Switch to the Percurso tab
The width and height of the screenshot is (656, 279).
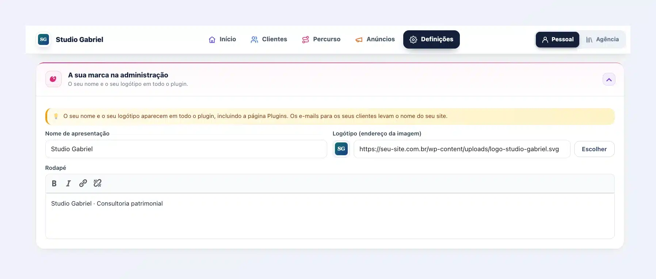point(321,39)
